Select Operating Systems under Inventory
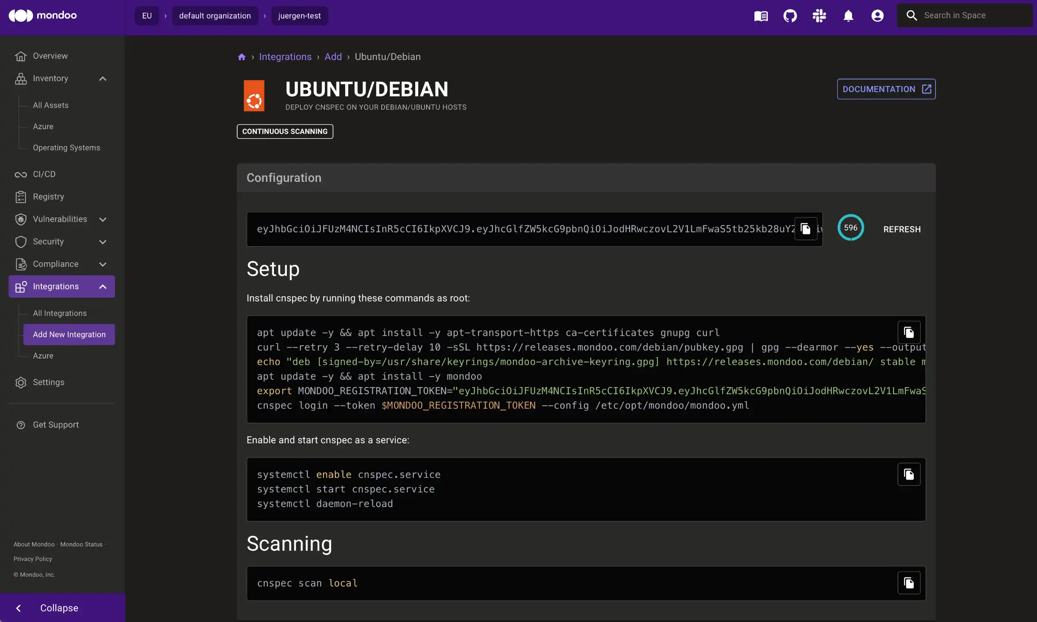Viewport: 1037px width, 622px height. [x=67, y=148]
